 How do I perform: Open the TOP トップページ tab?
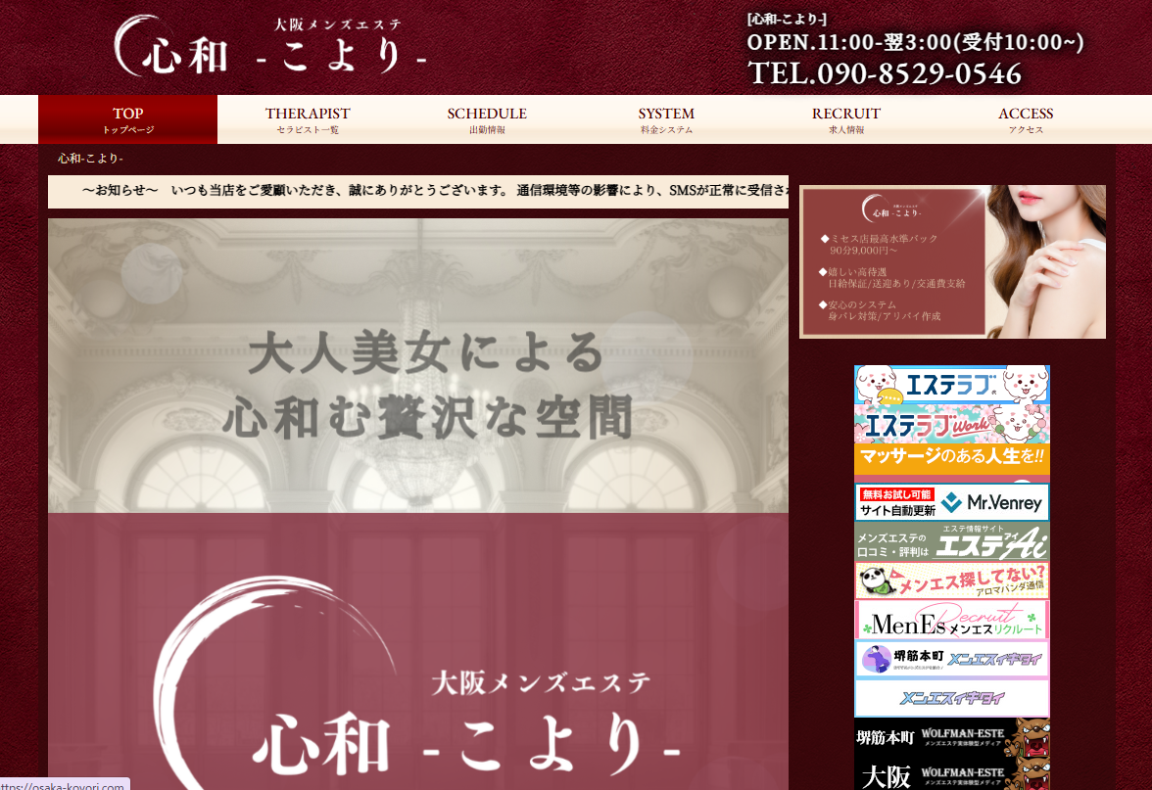[x=127, y=119]
